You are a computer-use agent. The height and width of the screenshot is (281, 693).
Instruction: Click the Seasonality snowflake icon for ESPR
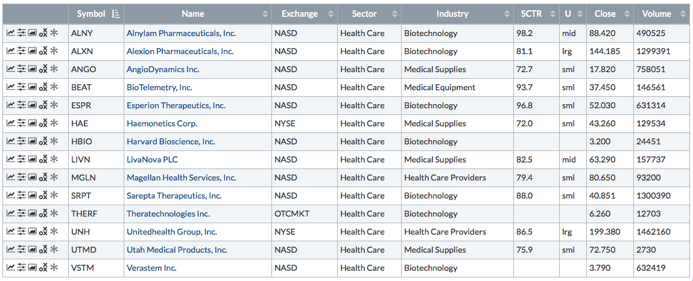[x=54, y=106]
